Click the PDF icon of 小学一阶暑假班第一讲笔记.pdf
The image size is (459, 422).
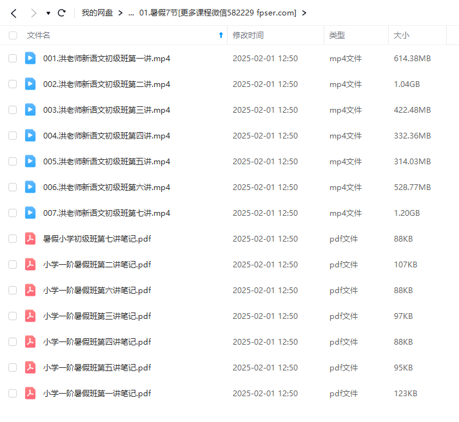[x=30, y=393]
